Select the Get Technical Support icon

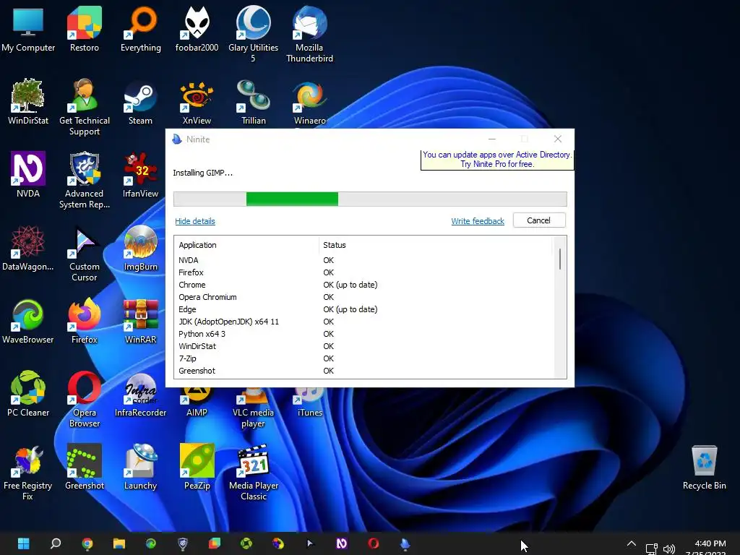coord(84,108)
